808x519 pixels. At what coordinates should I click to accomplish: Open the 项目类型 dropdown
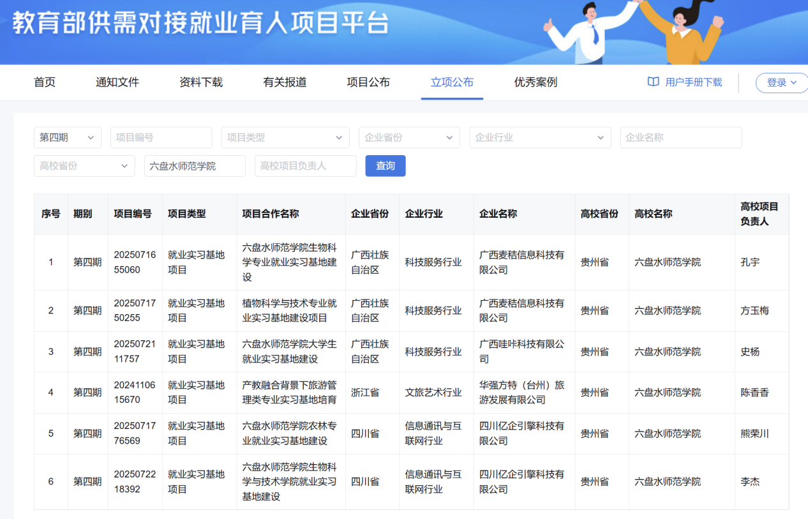point(285,137)
